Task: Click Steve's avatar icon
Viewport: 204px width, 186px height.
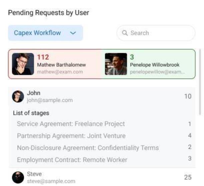Action: (18, 178)
